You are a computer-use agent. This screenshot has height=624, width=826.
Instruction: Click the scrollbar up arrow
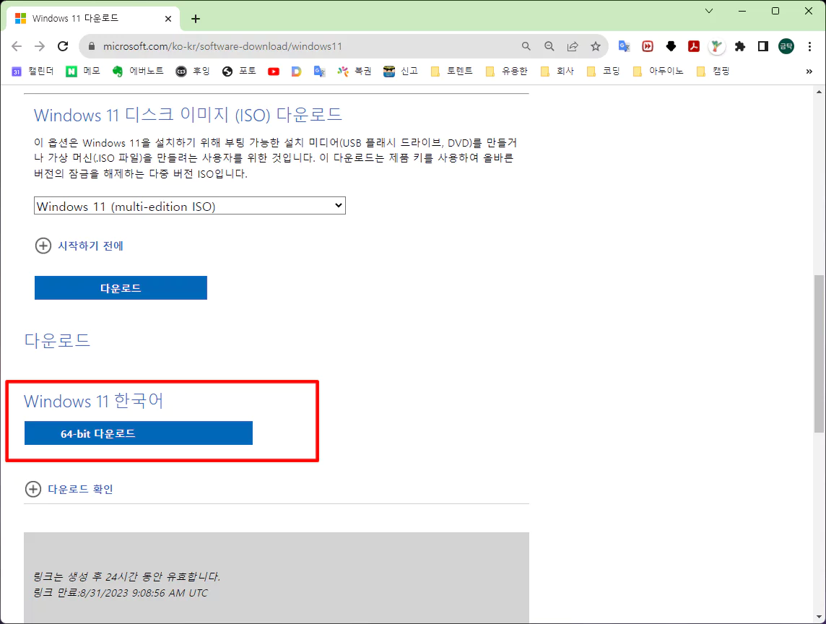819,92
